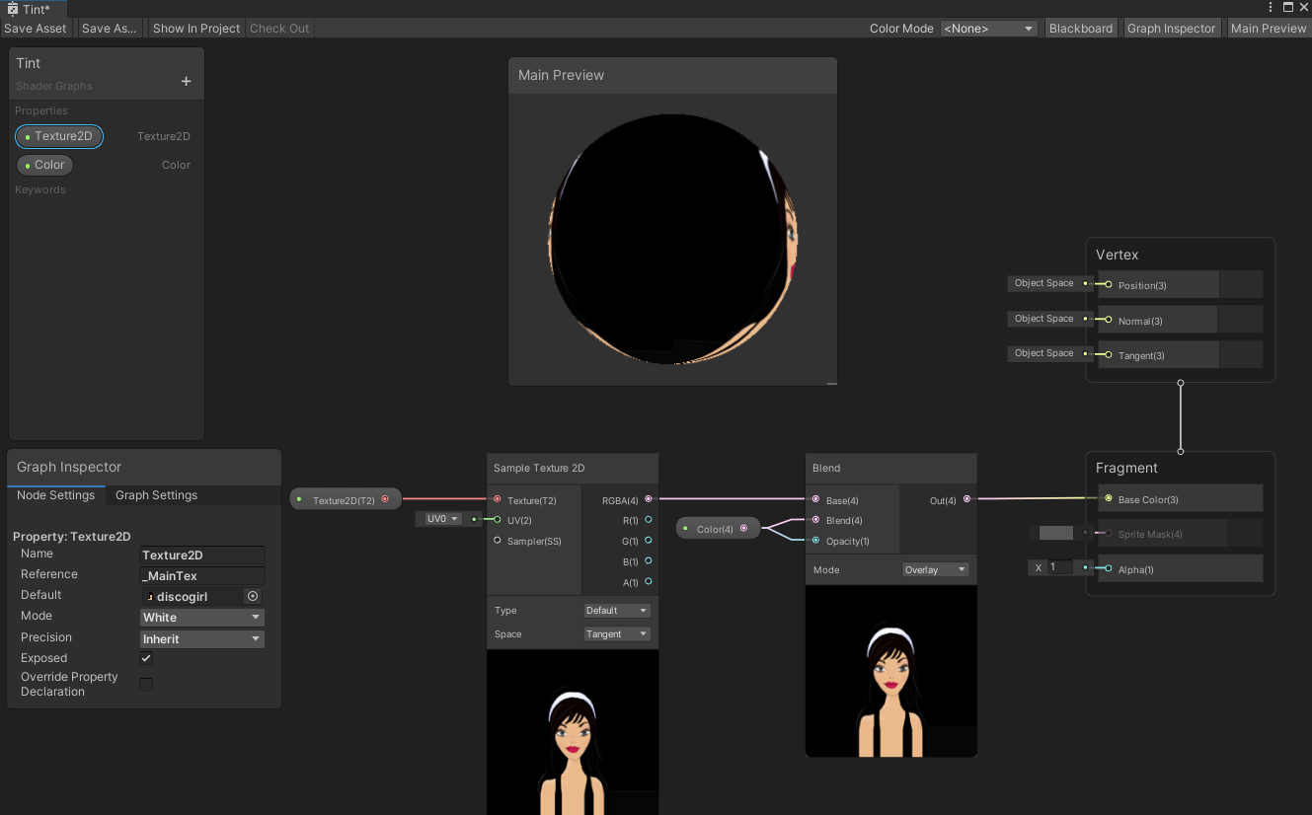This screenshot has width=1312, height=815.
Task: Open the Color Mode dropdown
Action: click(x=988, y=28)
